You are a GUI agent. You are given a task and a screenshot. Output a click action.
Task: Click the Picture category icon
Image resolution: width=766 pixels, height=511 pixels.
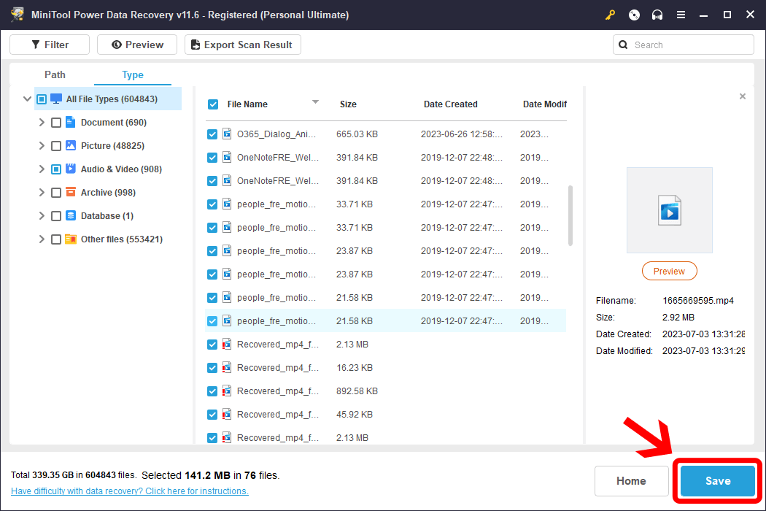point(70,146)
